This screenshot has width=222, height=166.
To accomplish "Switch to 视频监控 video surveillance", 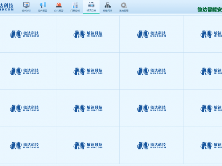I will coord(91,7).
